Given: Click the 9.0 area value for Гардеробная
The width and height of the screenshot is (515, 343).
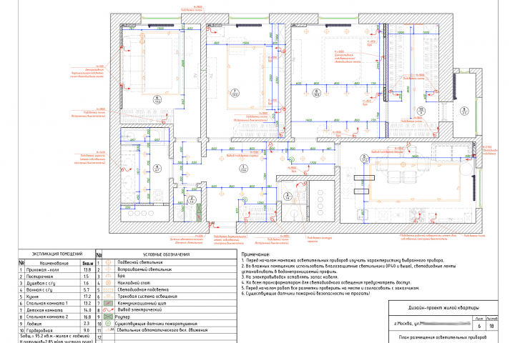Looking at the screenshot, I should click(x=87, y=331).
